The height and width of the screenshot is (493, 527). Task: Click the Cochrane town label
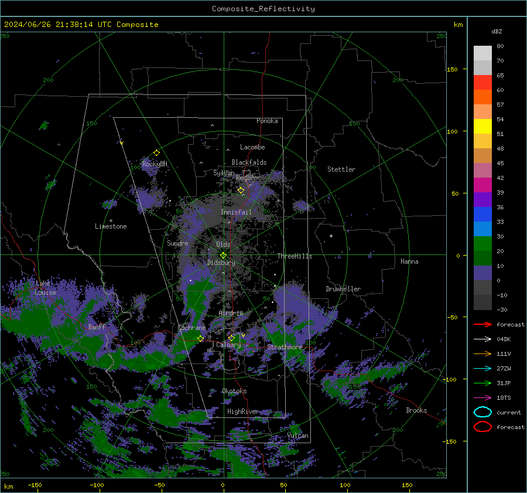click(x=191, y=328)
